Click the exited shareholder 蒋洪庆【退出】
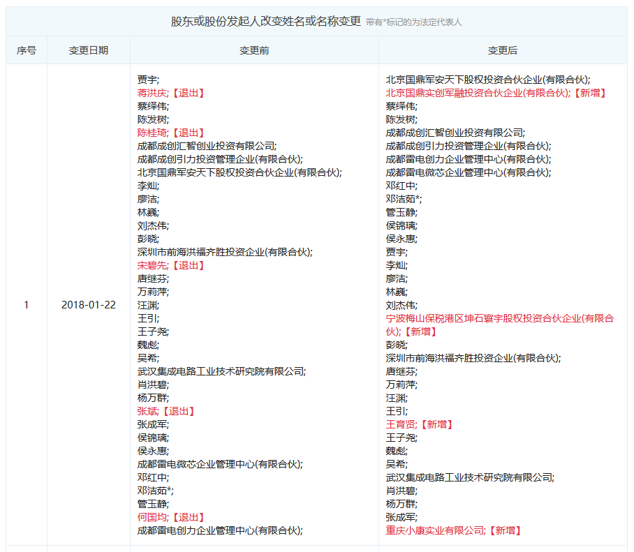This screenshot has height=552, width=634. pos(171,93)
